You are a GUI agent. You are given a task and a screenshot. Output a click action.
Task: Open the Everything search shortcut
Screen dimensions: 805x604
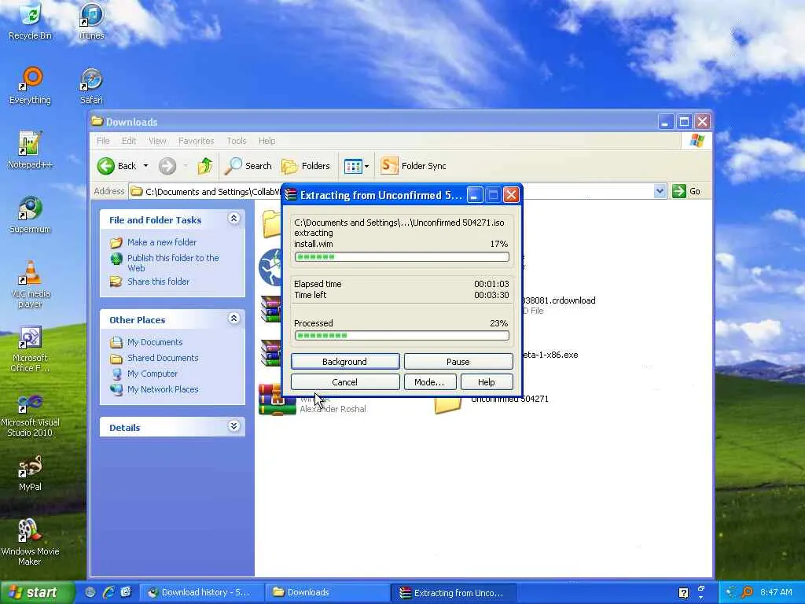coord(30,86)
